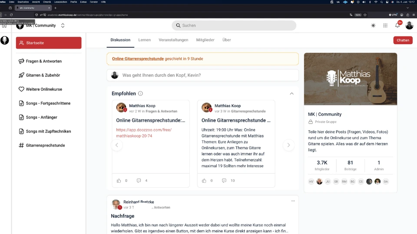Viewport: 417px width, 234px height.
Task: Open comments on the Gitarrensprechstunde post with 10 comments
Action: coord(224,181)
